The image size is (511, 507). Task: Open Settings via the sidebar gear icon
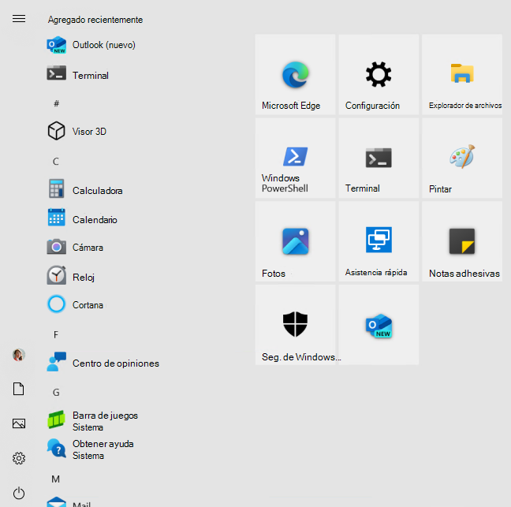pos(19,458)
